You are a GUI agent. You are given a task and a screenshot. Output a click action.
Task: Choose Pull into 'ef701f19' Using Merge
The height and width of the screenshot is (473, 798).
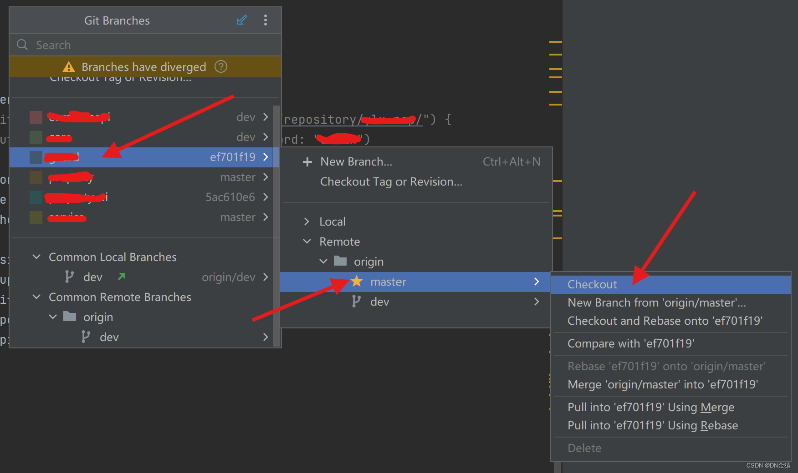click(x=670, y=407)
